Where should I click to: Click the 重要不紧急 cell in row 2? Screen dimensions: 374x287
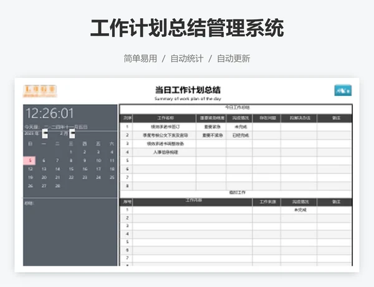[212, 135]
